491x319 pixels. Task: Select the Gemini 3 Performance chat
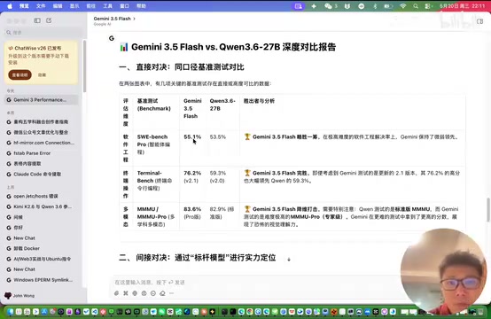(42, 100)
